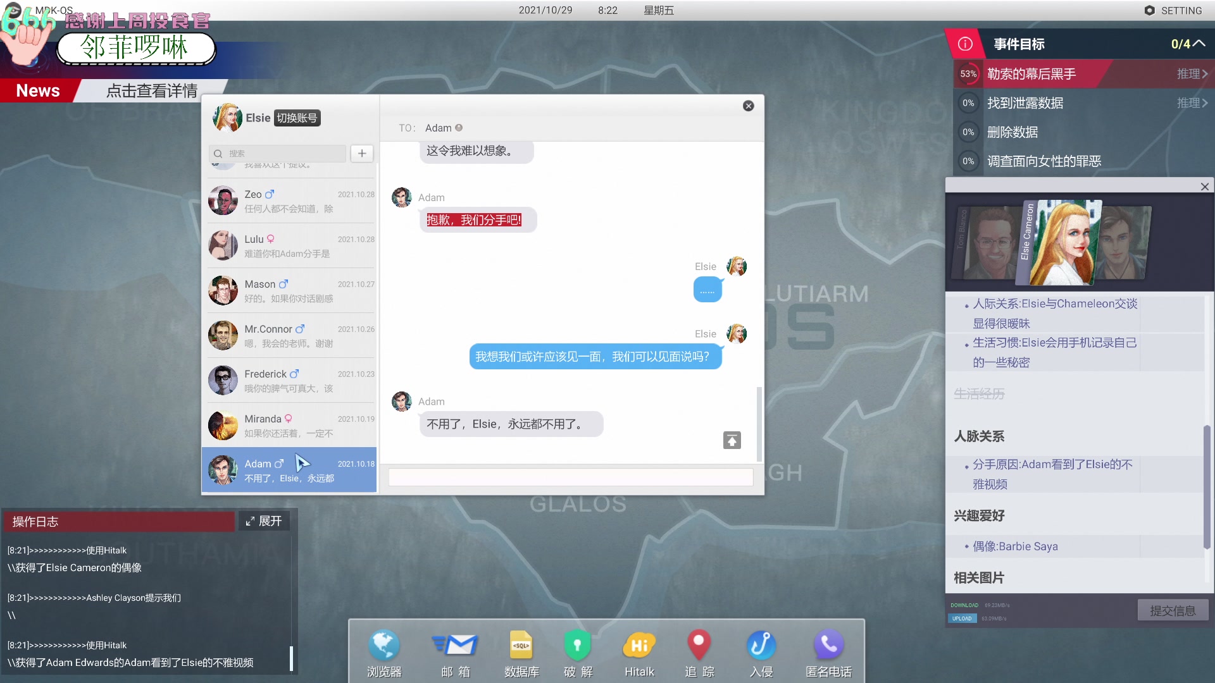Screen dimensions: 1215x683
Task: Launch the 匿名电话 anonymous phone app
Action: (x=828, y=653)
